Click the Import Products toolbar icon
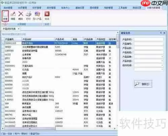168x136 pixels. tap(37, 16)
